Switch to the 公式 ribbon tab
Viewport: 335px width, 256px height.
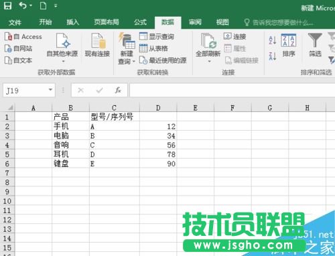coord(140,22)
